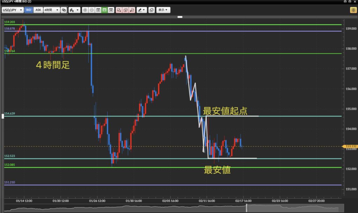Click the 154.639 horizontal line label

[9, 114]
